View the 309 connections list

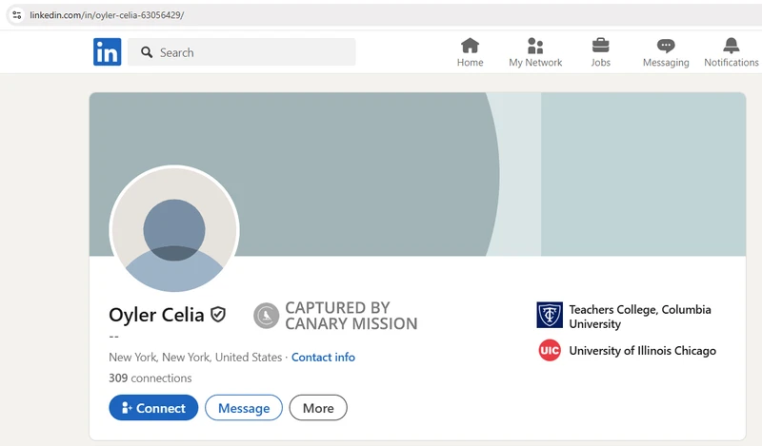[150, 378]
